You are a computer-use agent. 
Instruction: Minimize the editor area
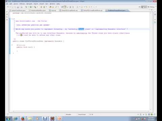[150, 10]
